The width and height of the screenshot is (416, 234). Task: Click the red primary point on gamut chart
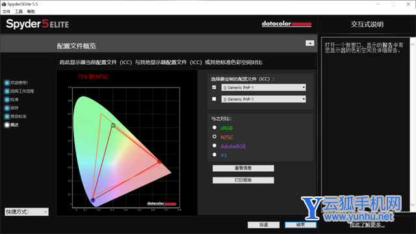[159, 161]
